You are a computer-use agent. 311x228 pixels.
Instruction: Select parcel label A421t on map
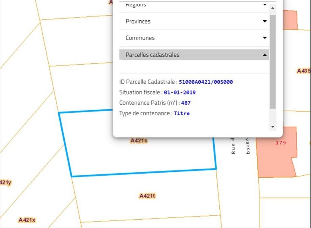tap(147, 196)
